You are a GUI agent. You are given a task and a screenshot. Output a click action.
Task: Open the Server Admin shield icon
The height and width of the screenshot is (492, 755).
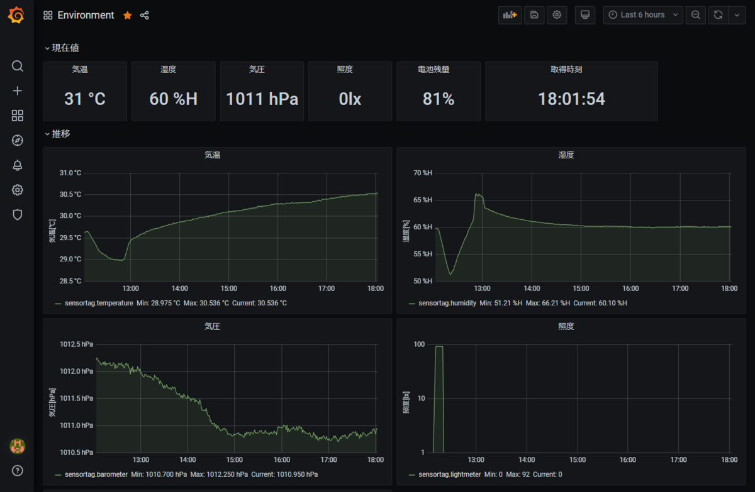18,214
